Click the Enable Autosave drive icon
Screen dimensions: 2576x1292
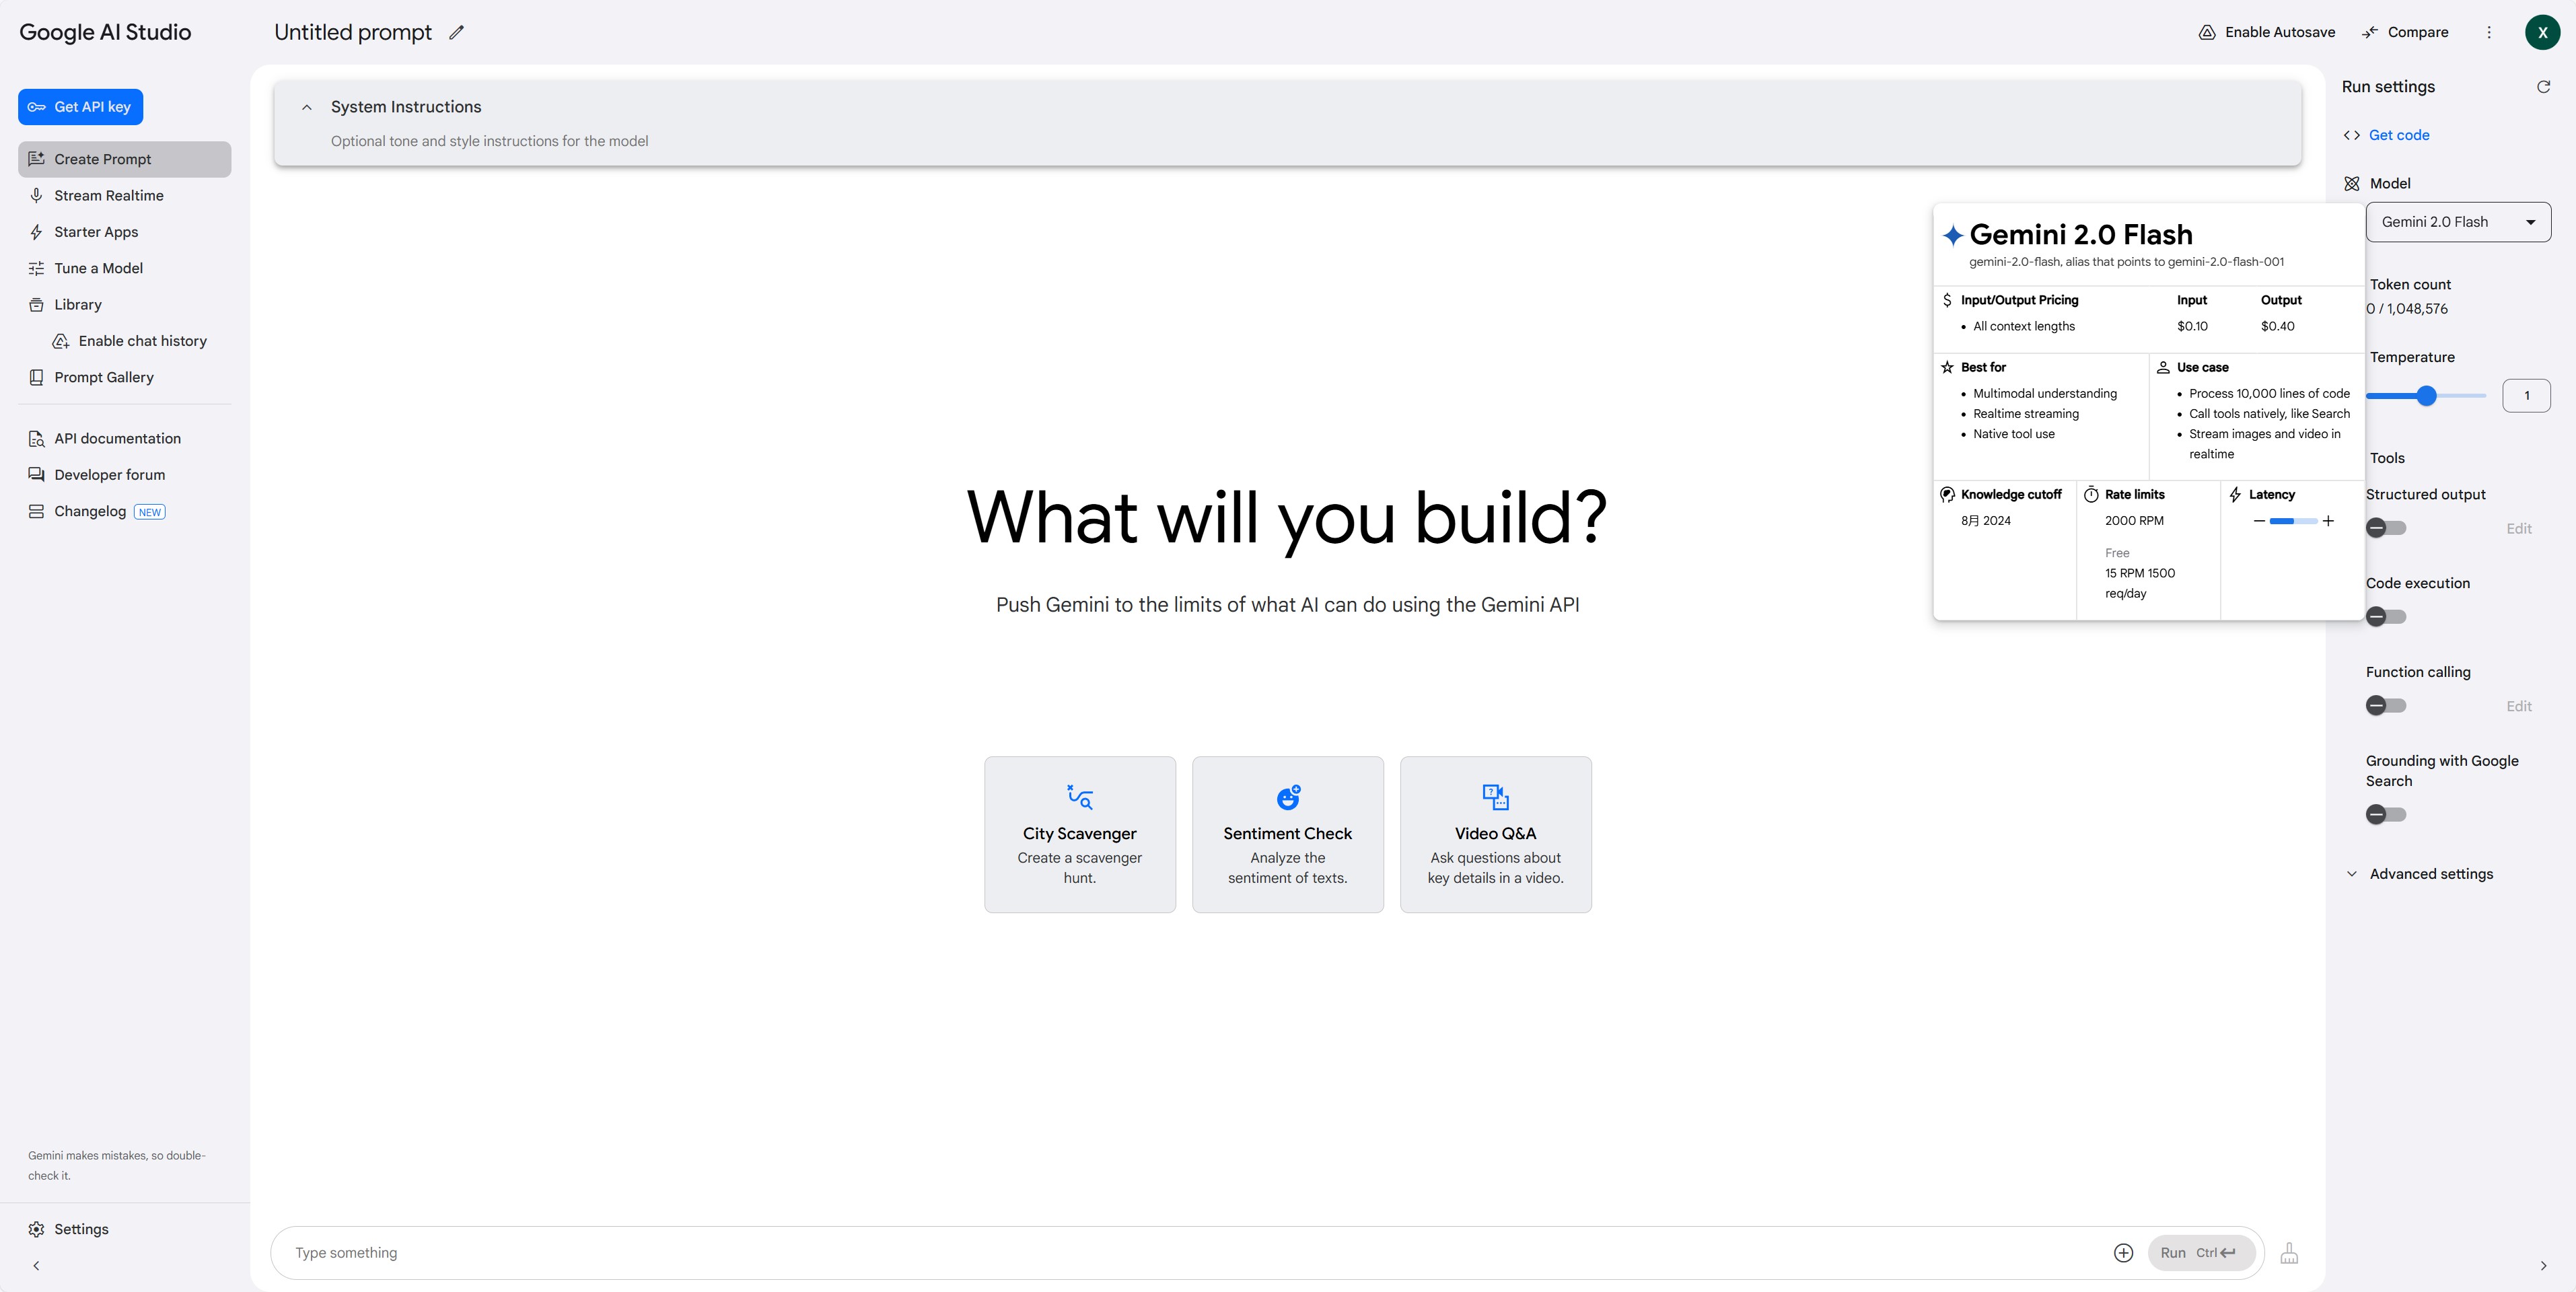pos(2207,32)
